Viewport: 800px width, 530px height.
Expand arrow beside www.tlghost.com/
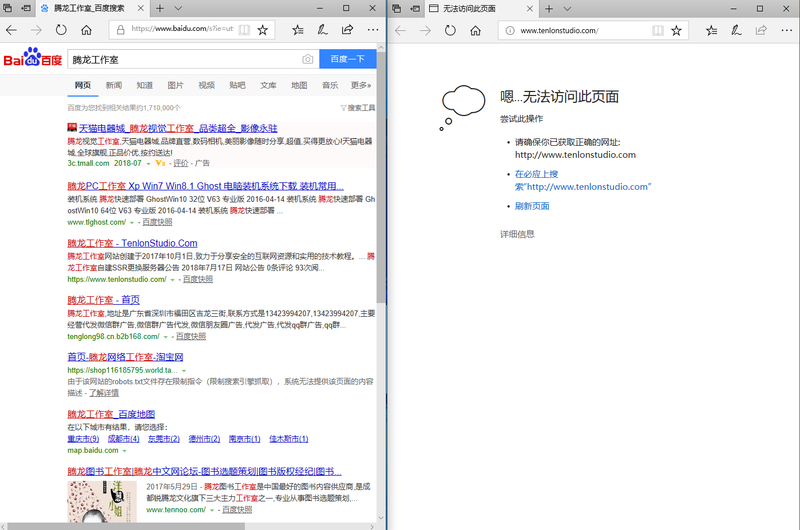coord(132,222)
